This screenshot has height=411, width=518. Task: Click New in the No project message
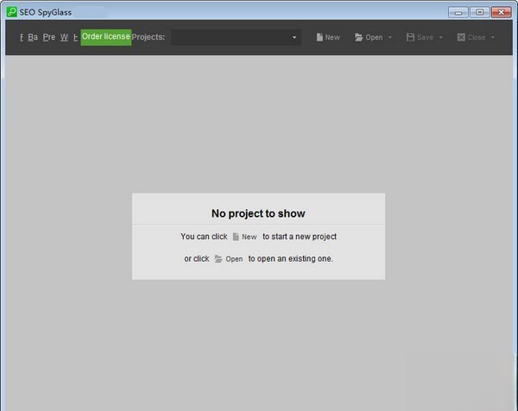pos(250,237)
